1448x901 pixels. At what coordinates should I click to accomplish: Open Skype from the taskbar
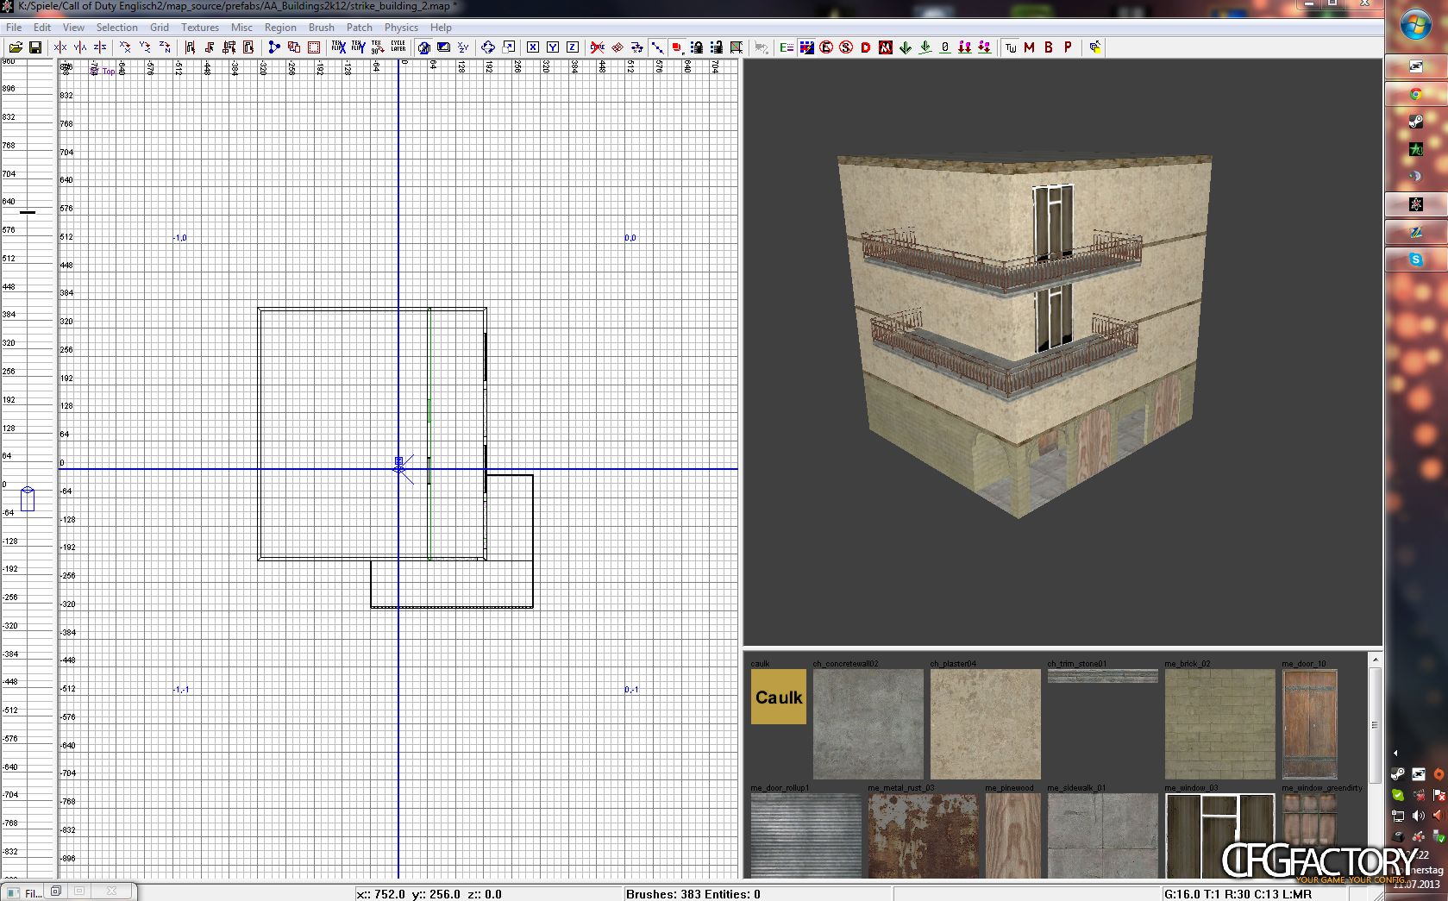click(x=1415, y=260)
